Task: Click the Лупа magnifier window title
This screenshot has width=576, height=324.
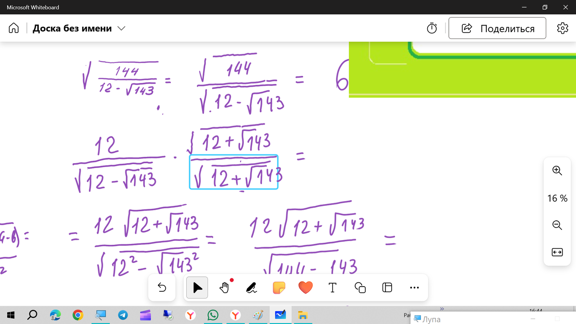Action: tap(431, 319)
